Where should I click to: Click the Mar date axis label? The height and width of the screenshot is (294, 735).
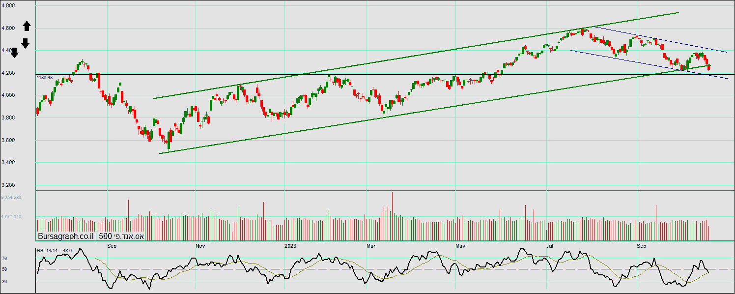(x=371, y=245)
